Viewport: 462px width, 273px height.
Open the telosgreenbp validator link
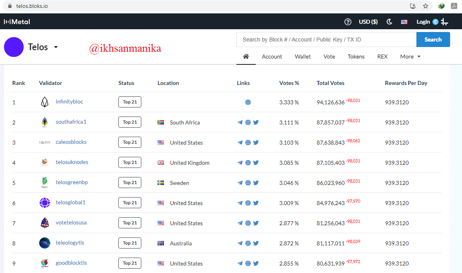pyautogui.click(x=72, y=182)
